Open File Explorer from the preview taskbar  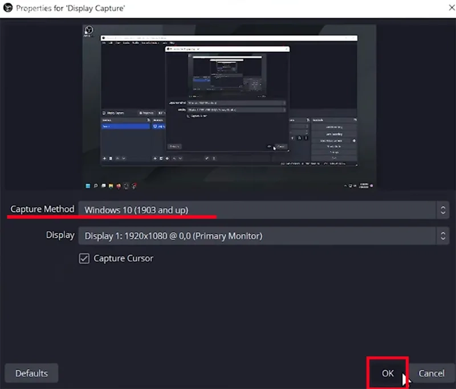pos(111,185)
